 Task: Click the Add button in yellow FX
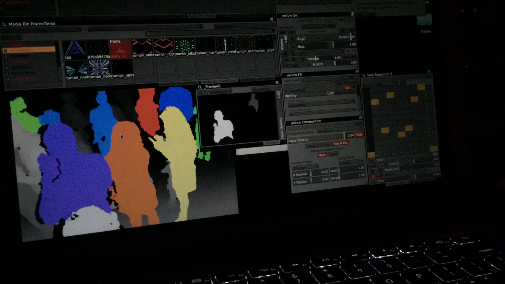(351, 78)
